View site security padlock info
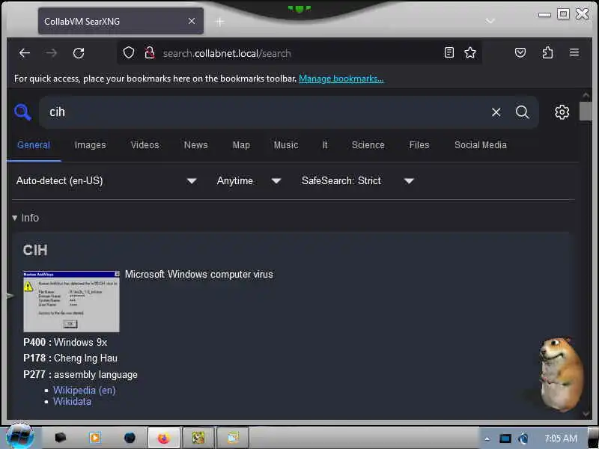 coord(149,52)
